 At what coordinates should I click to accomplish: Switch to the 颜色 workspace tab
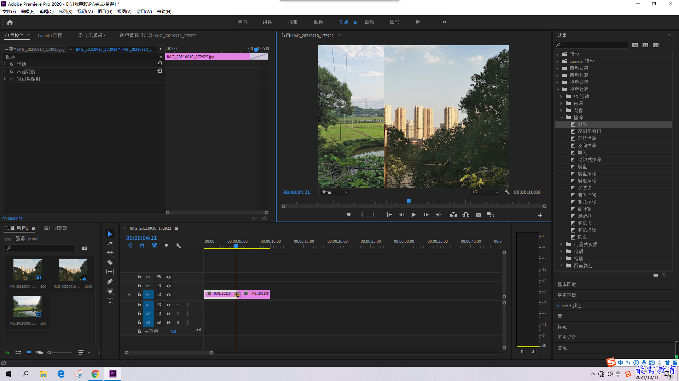318,22
